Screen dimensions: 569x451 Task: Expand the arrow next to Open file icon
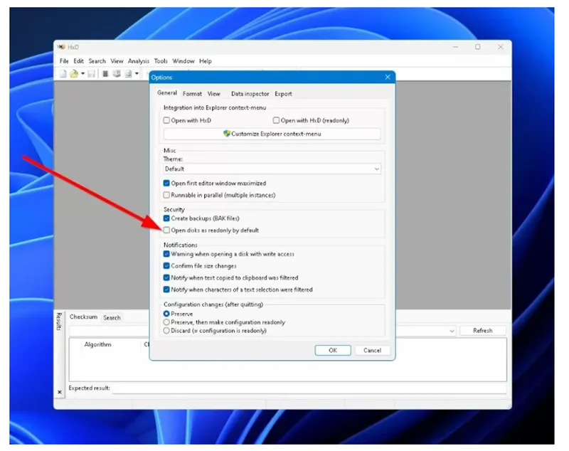tap(83, 74)
